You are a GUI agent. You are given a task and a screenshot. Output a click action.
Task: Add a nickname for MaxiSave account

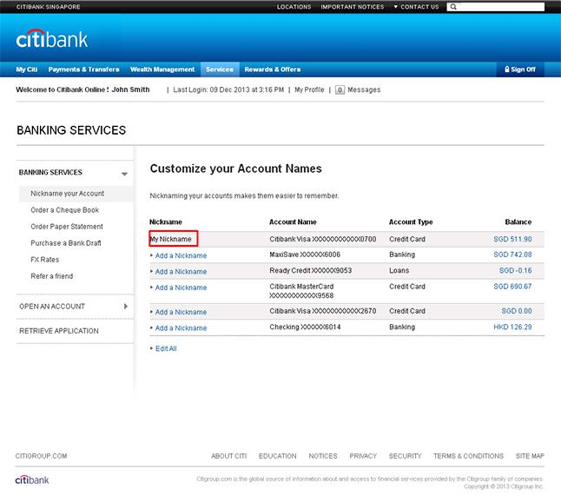[181, 255]
